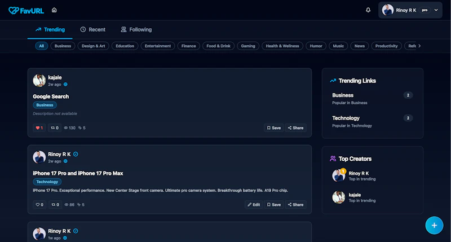This screenshot has height=242, width=451.
Task: Save the Google Search post
Action: 274,128
